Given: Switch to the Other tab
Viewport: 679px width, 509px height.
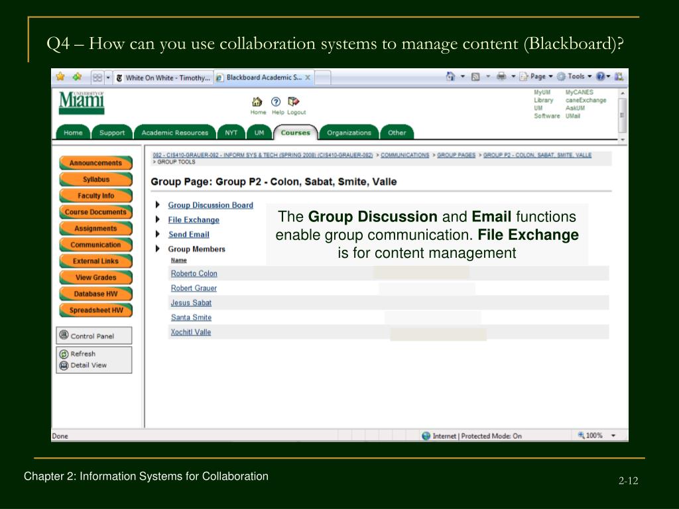Looking at the screenshot, I should [397, 133].
